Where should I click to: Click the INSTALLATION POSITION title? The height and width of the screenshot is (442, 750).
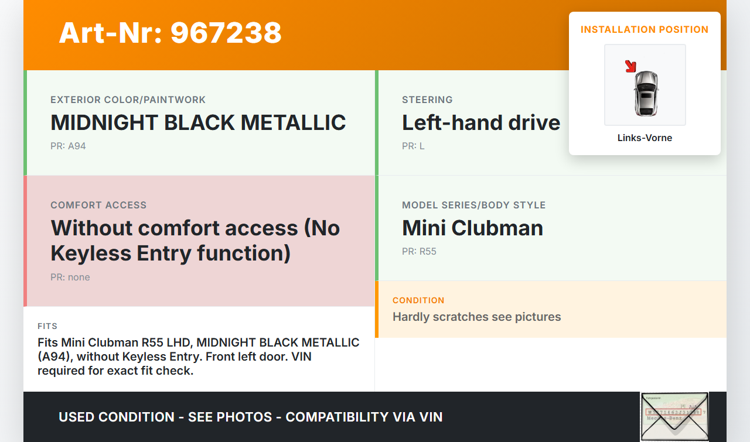click(x=645, y=29)
